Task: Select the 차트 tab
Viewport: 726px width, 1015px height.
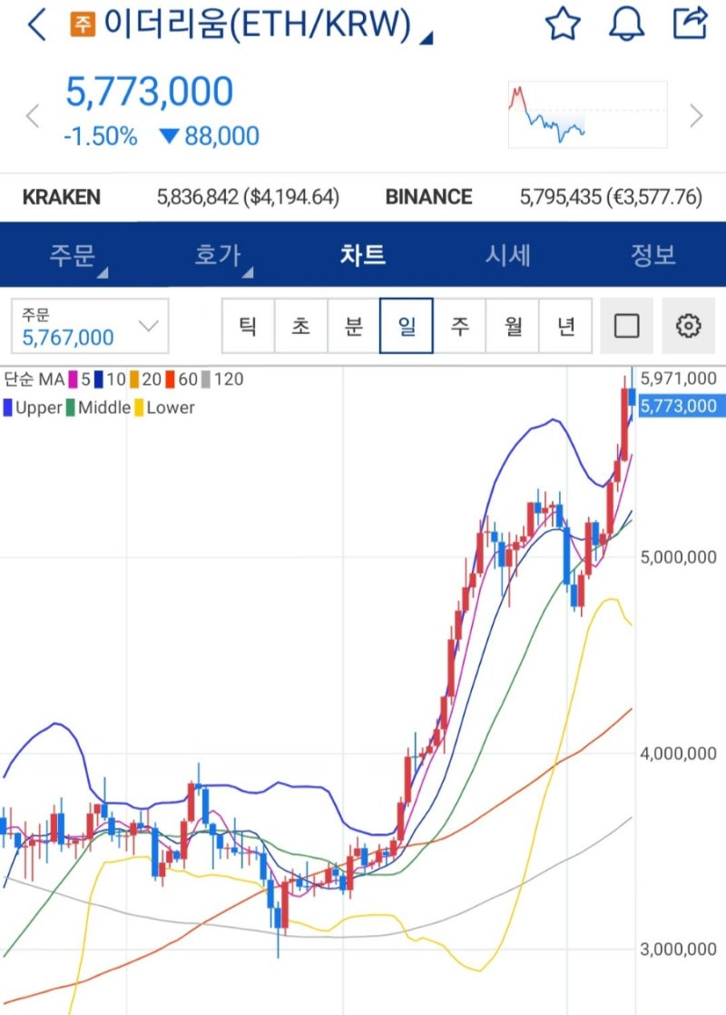Action: click(363, 255)
